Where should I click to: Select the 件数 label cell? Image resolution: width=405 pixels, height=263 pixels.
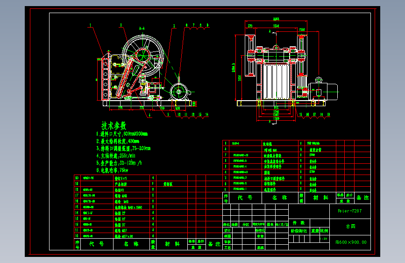(x=298, y=223)
